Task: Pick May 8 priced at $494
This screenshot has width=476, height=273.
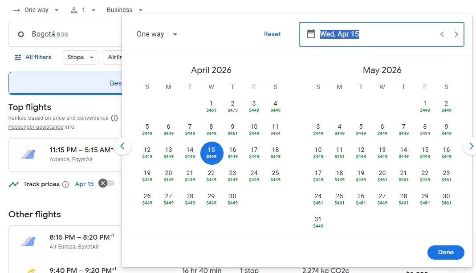Action: click(x=425, y=129)
